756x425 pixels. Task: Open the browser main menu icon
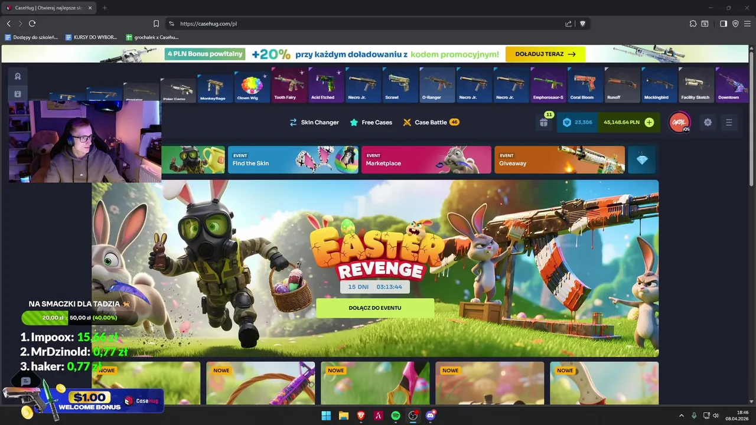pyautogui.click(x=747, y=24)
